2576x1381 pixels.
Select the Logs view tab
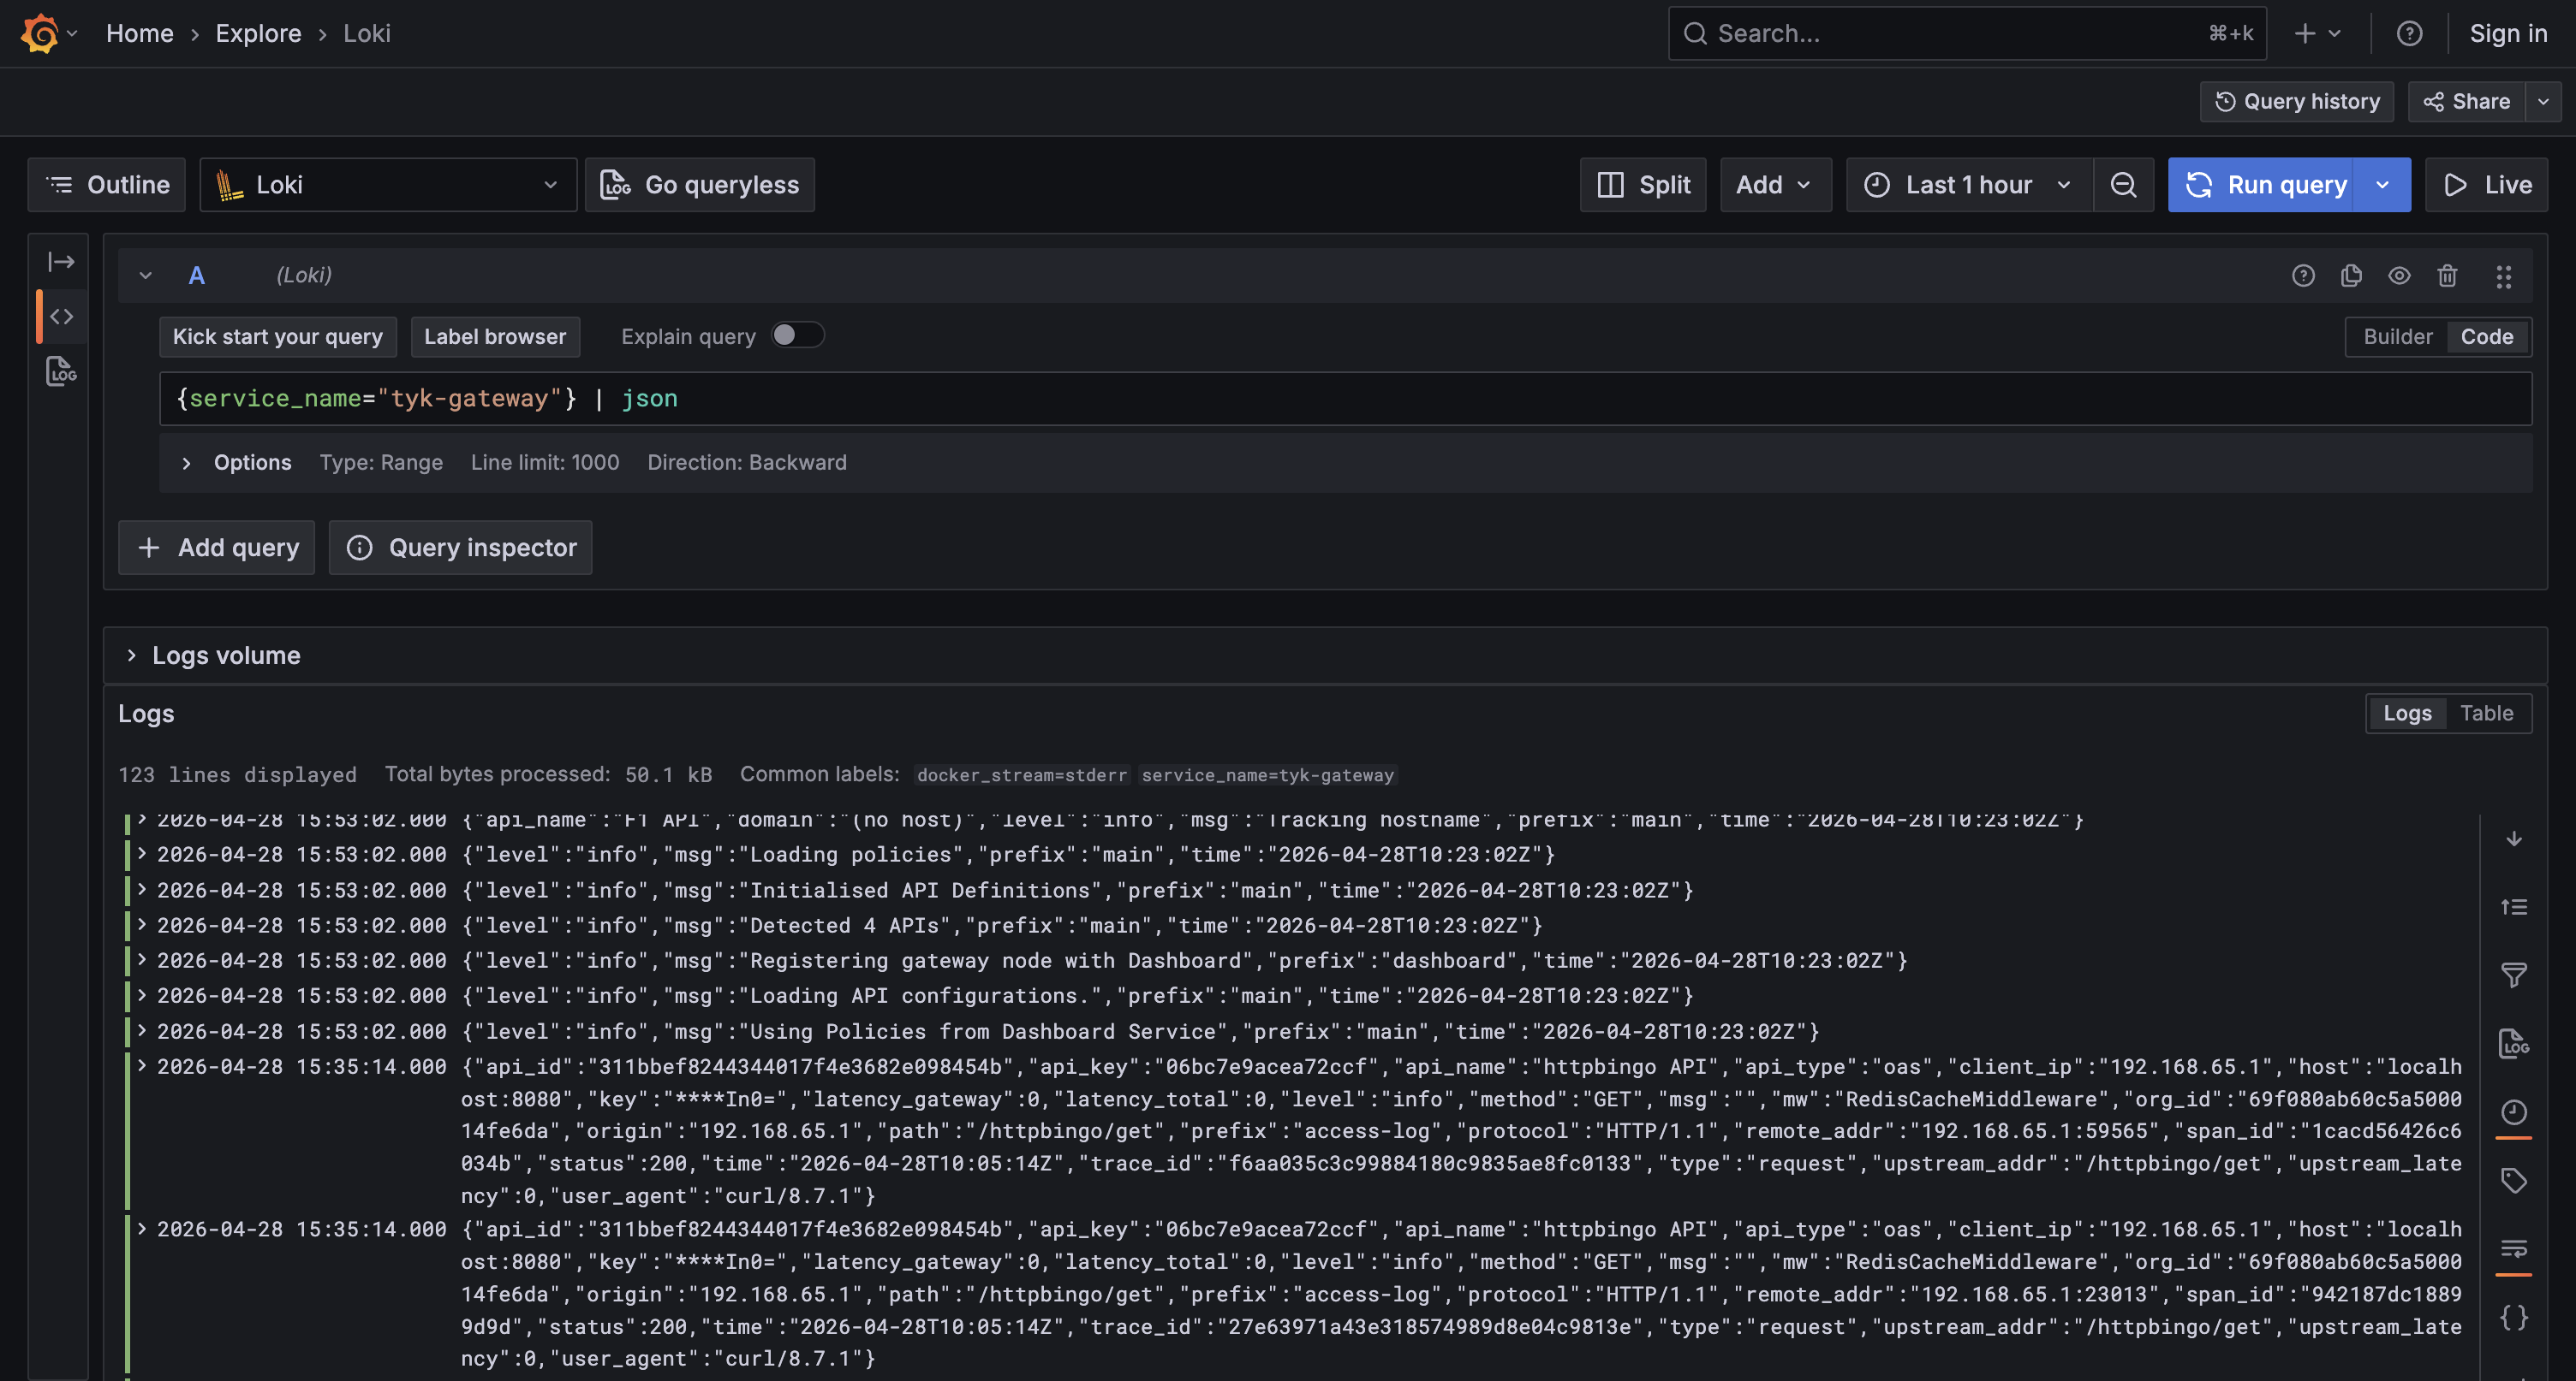(2407, 714)
